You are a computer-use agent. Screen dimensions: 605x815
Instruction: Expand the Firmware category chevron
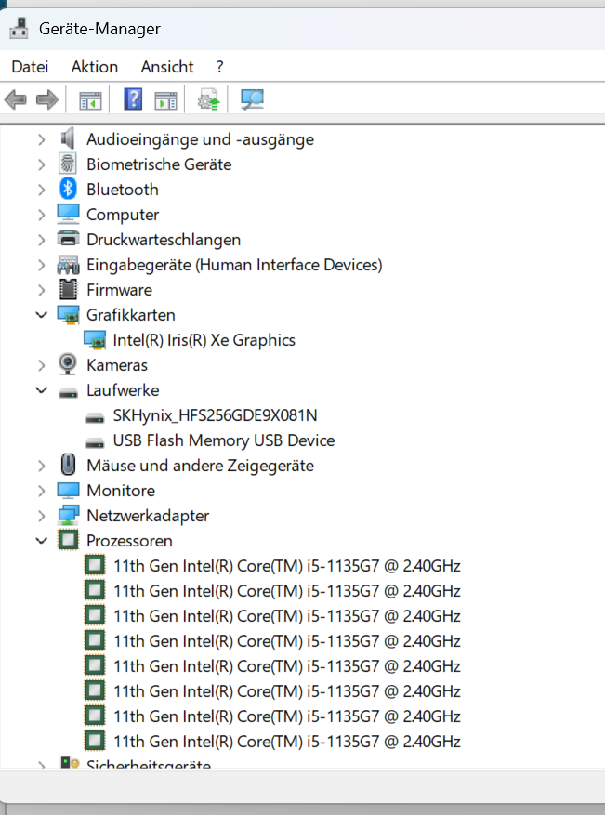tap(42, 290)
